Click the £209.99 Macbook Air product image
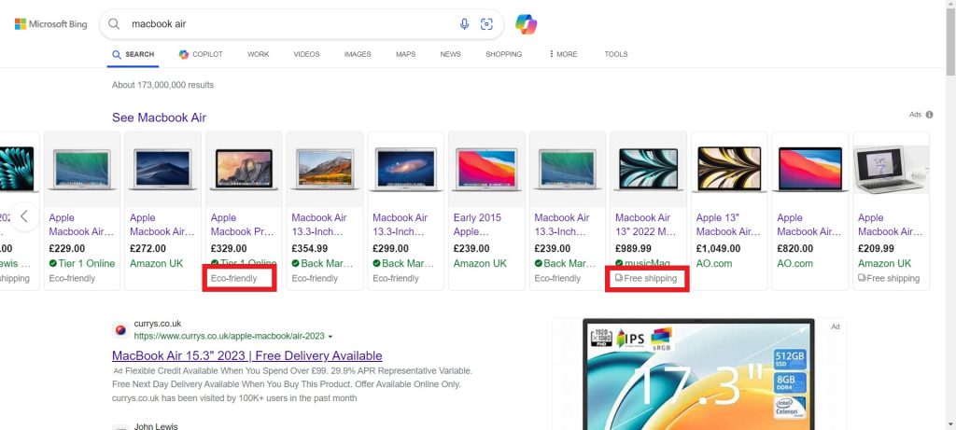956x430 pixels. pos(891,170)
